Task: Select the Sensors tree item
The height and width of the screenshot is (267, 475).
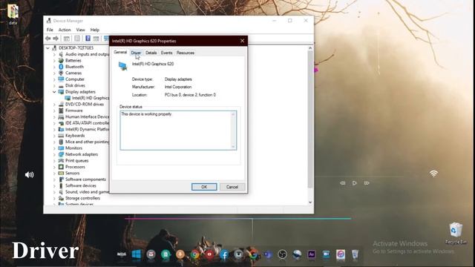Action: [x=73, y=173]
